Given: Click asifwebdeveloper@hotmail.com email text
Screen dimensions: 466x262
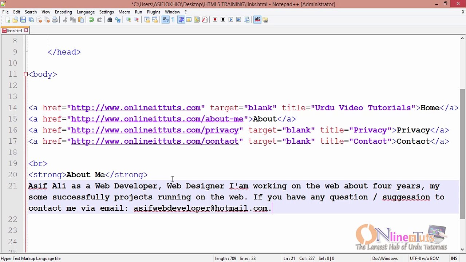Looking at the screenshot, I should click(201, 208).
